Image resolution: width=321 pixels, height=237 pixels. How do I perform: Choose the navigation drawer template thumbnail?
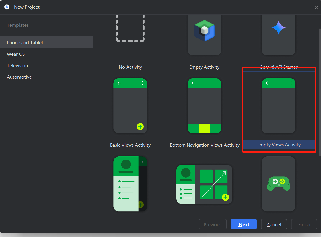pyautogui.click(x=130, y=184)
